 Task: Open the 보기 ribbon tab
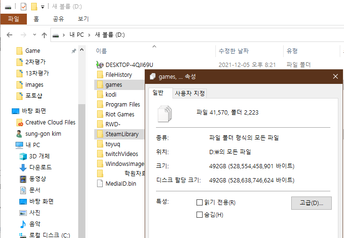pos(83,19)
